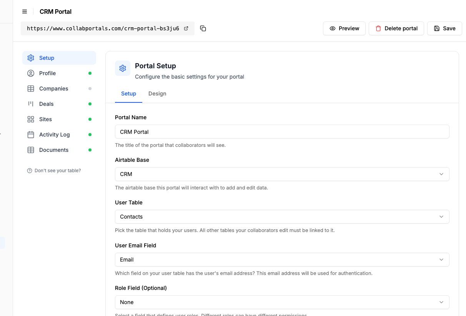The image size is (466, 316).
Task: Click the Airtable Base label
Action: pyautogui.click(x=132, y=160)
